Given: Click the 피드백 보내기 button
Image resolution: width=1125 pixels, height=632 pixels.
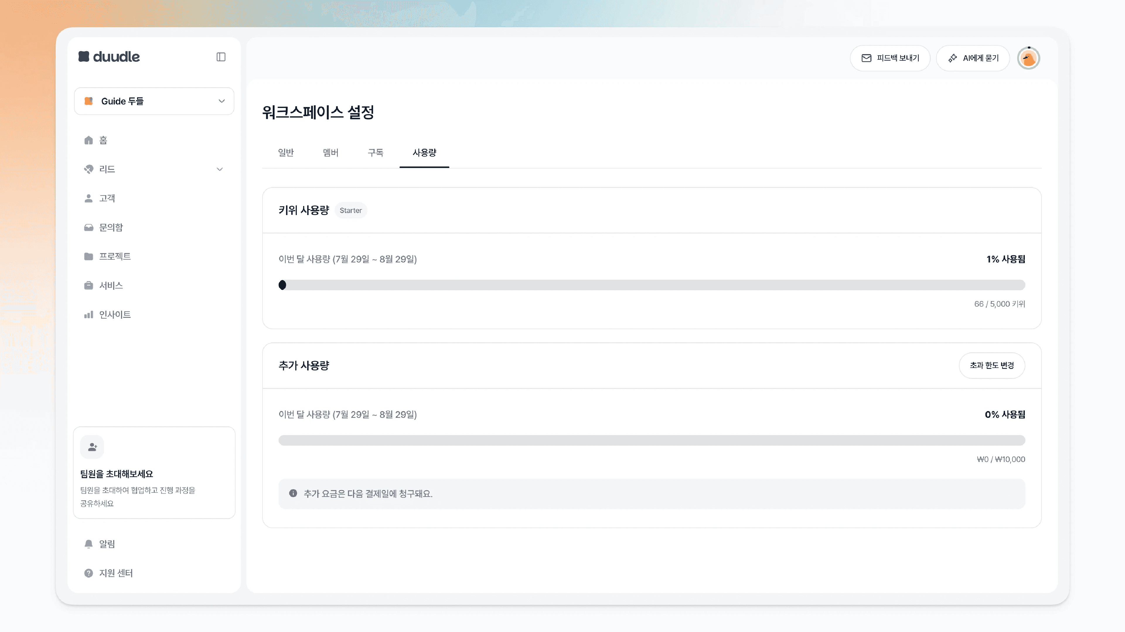Looking at the screenshot, I should (890, 58).
